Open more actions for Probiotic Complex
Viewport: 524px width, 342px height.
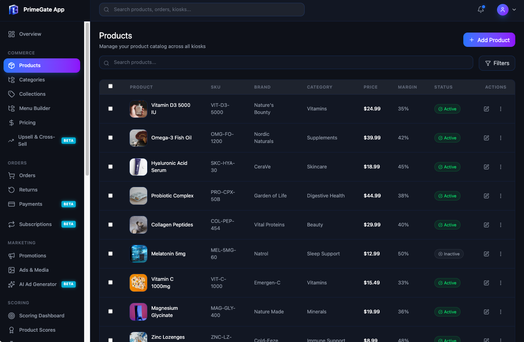click(x=501, y=196)
